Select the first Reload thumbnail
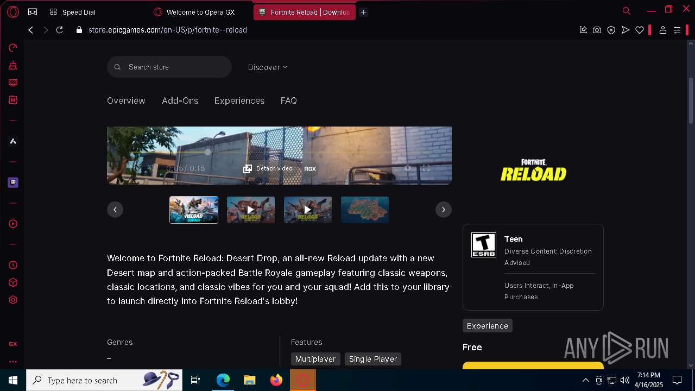The height and width of the screenshot is (391, 695). (194, 210)
